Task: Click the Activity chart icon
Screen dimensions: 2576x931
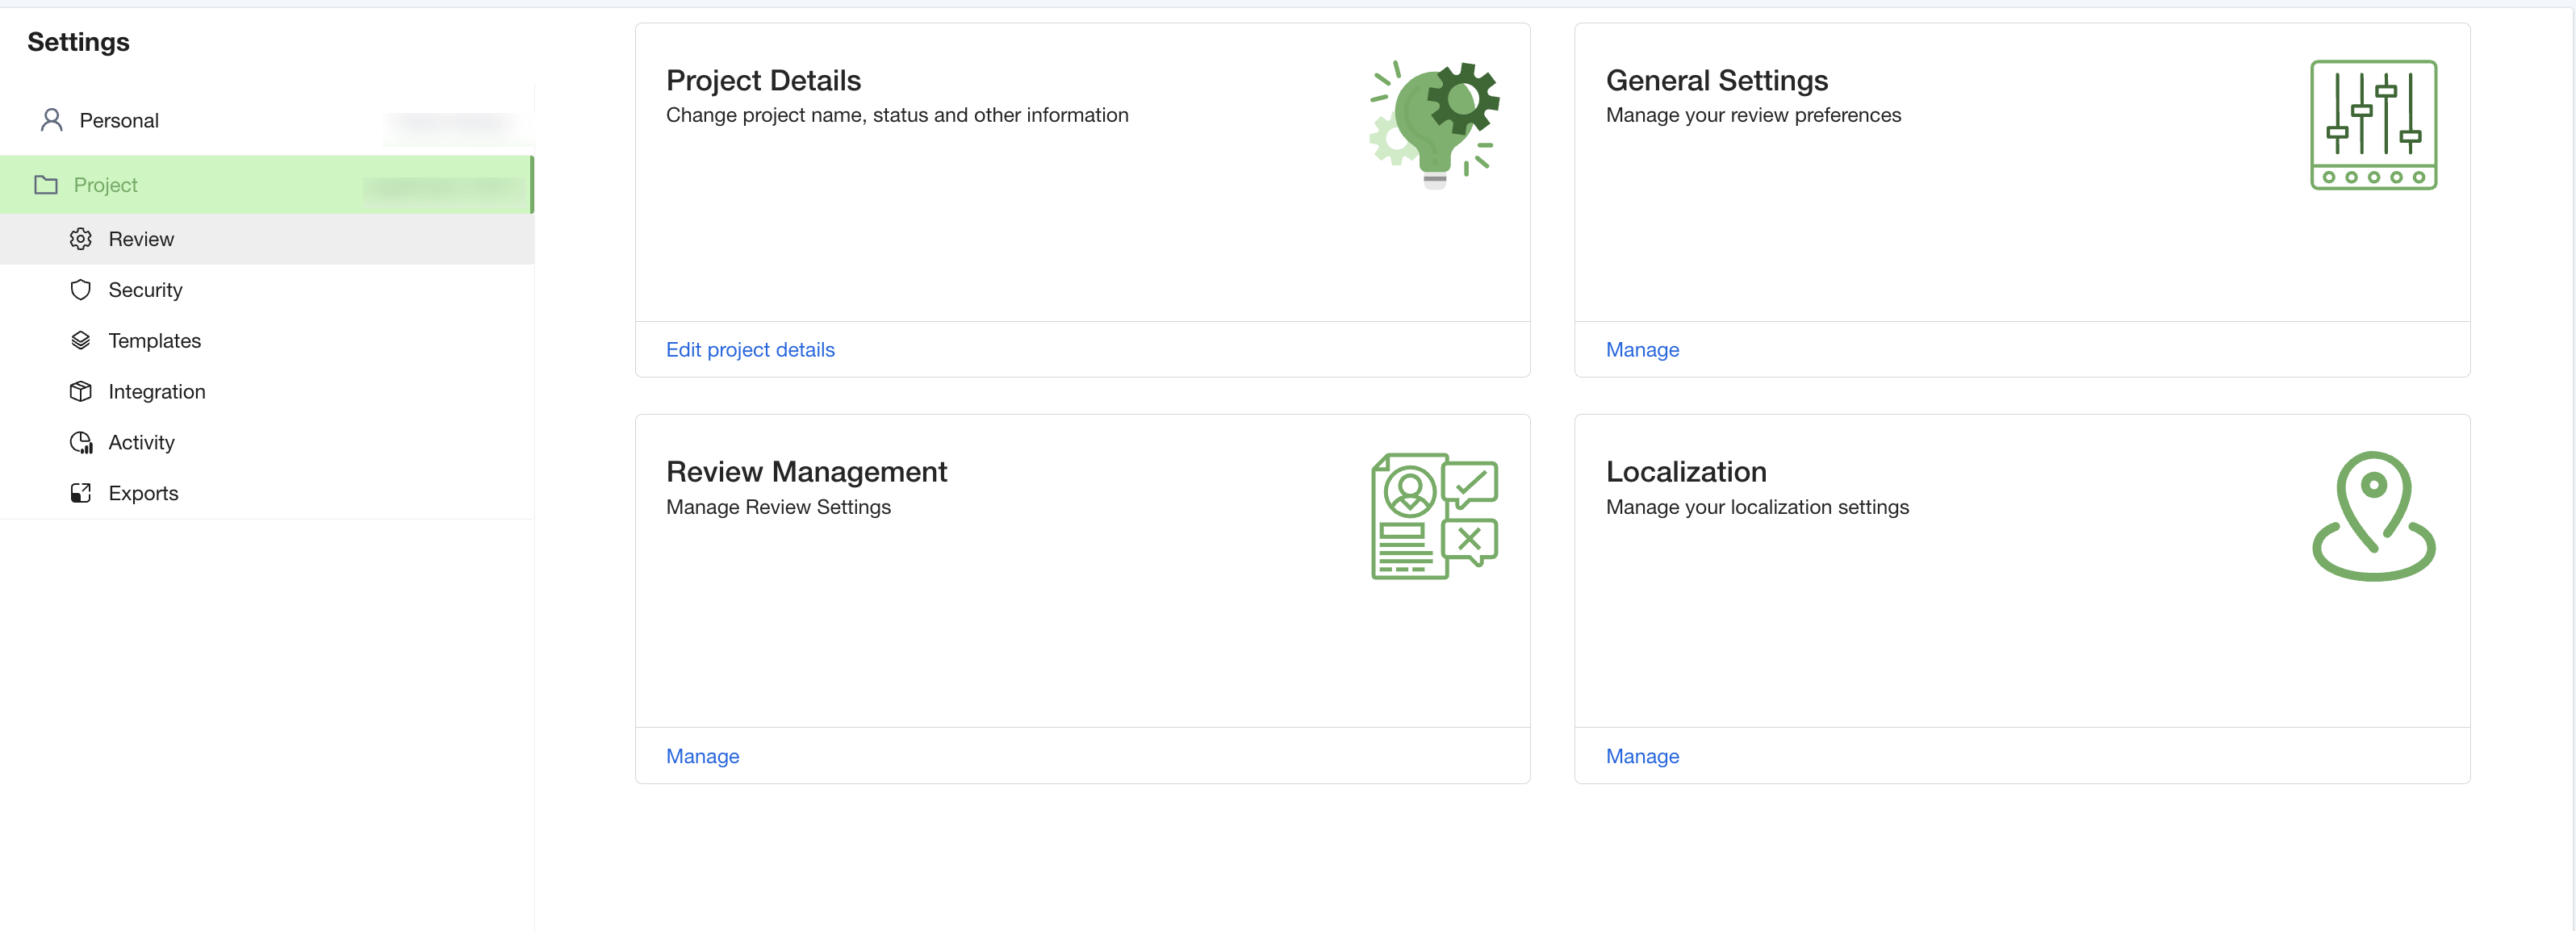Action: pos(81,443)
